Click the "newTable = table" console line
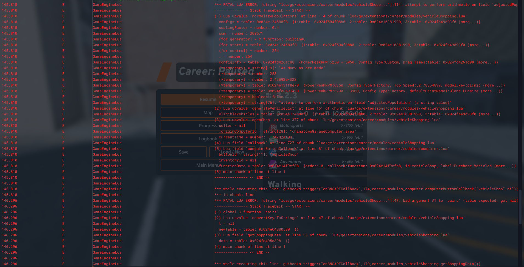 259,229
